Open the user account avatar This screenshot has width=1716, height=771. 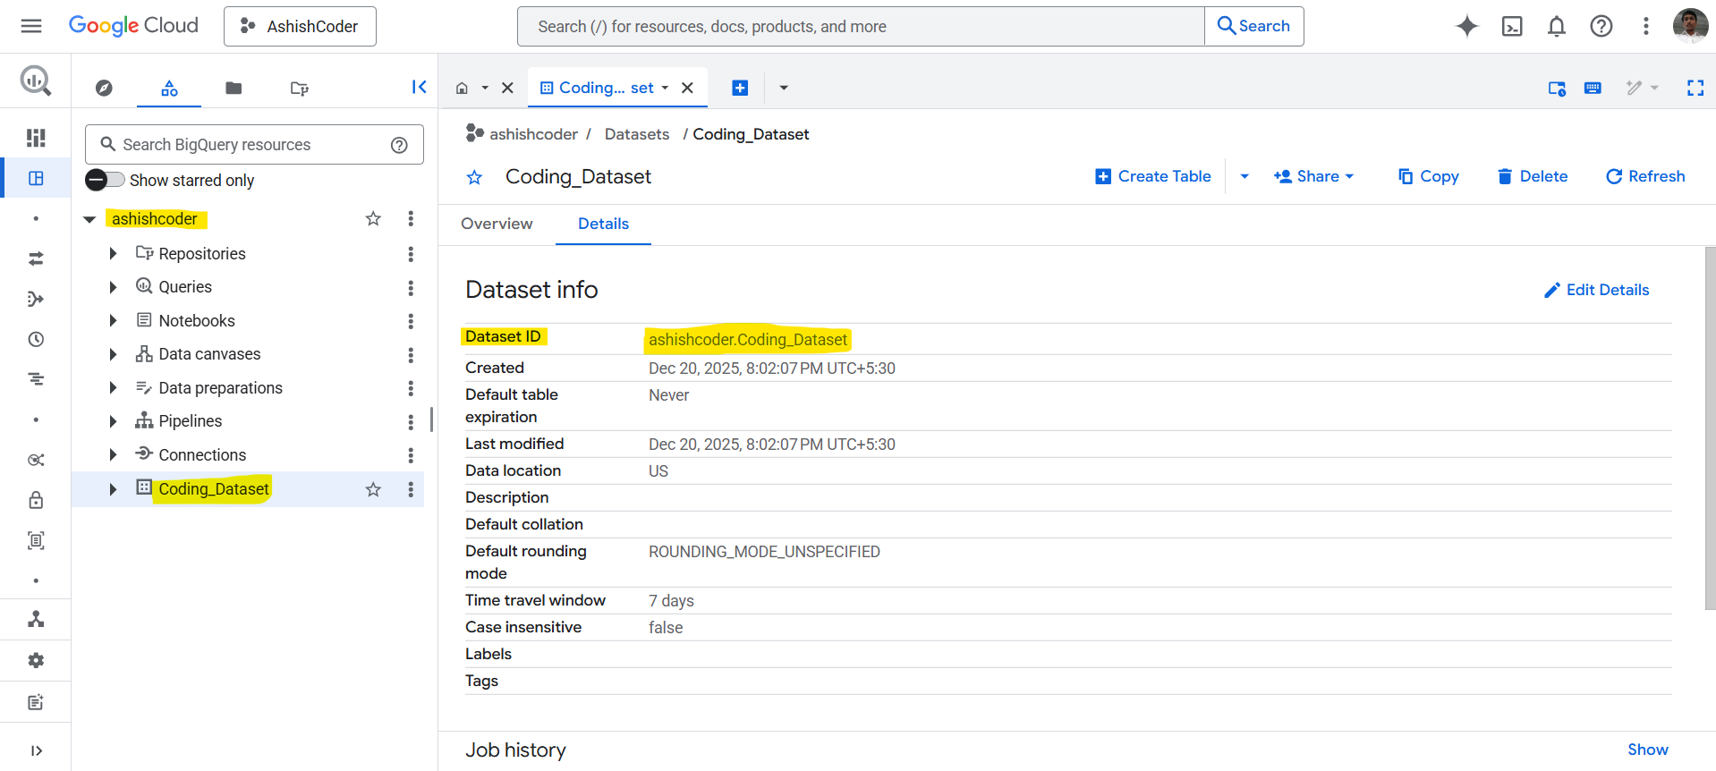pos(1690,26)
